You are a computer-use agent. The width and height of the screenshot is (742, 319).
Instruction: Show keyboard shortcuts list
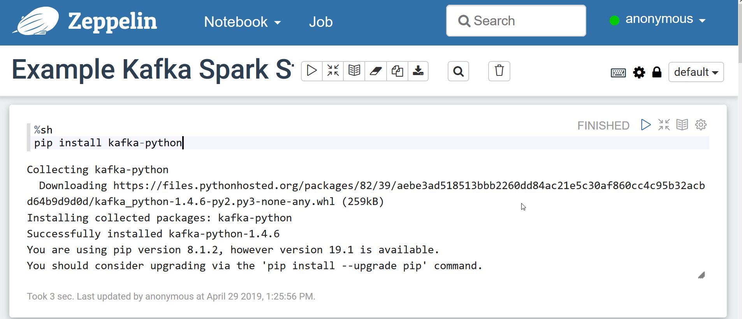[618, 72]
